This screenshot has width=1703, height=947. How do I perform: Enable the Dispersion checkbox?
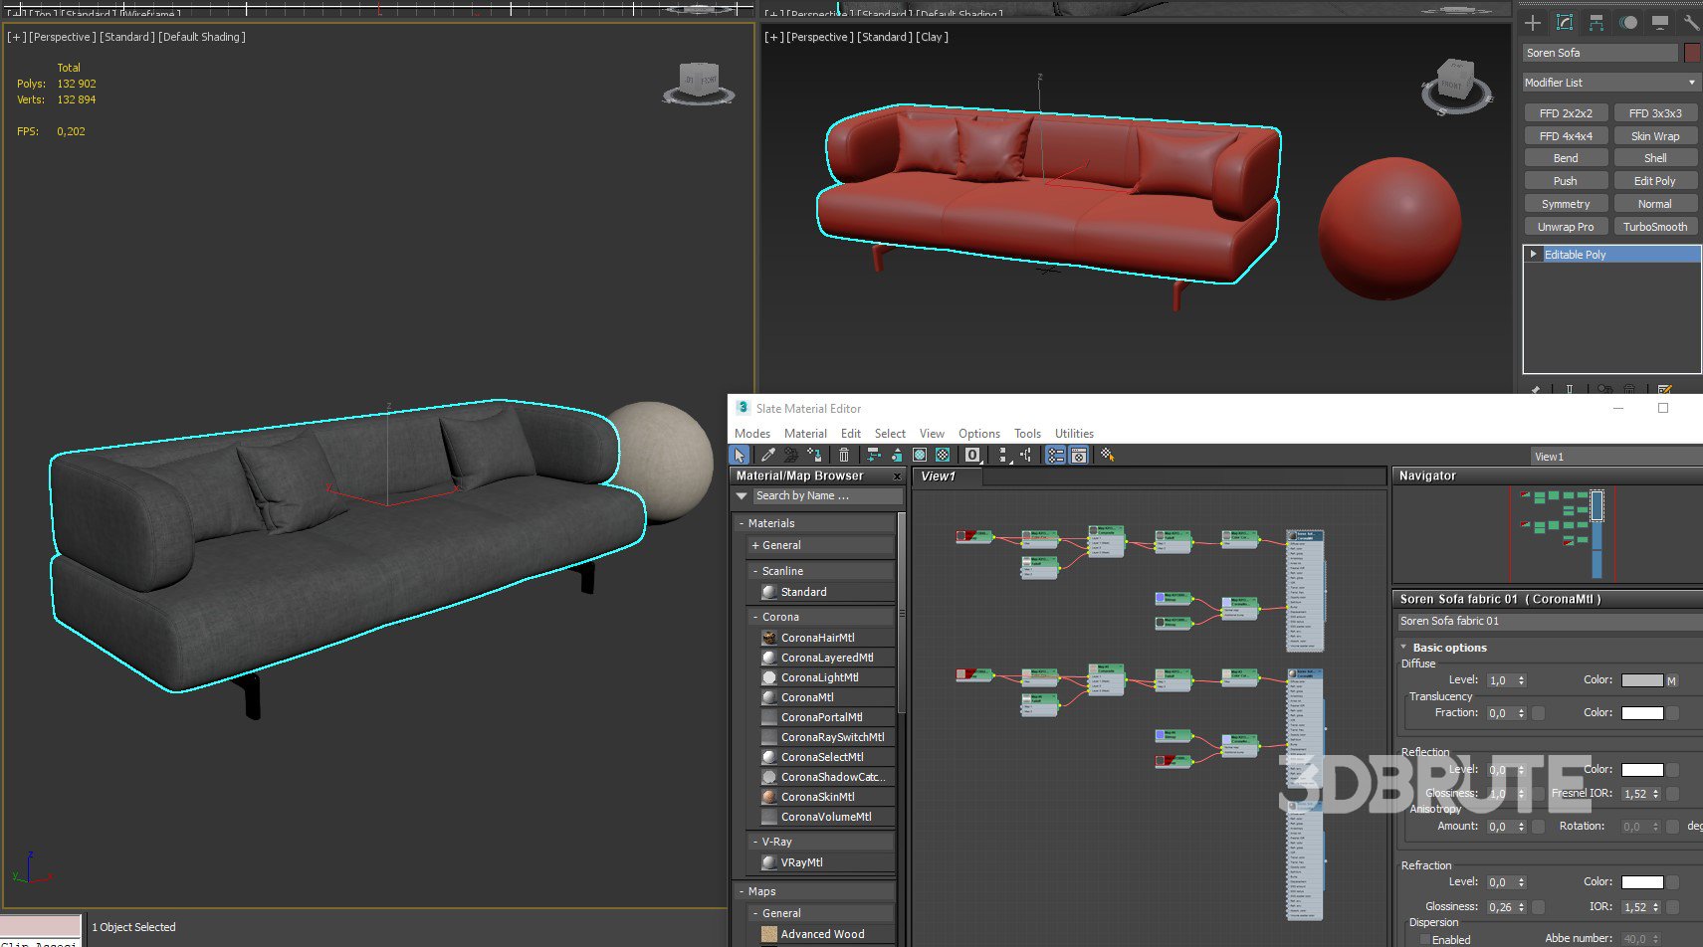[1424, 939]
